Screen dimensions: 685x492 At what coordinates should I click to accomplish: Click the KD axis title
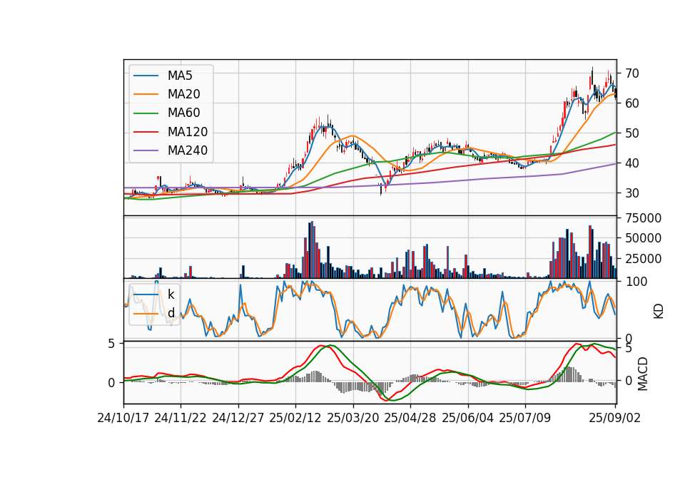659,311
